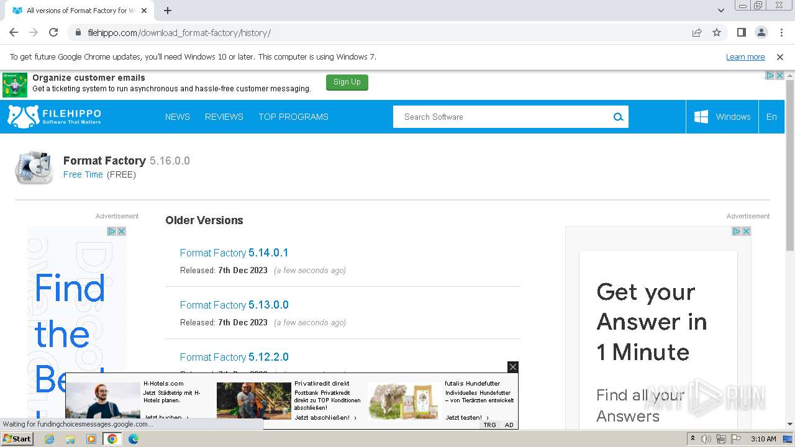Viewport: 795px width, 447px height.
Task: Click the address bar URL
Action: coord(179,33)
